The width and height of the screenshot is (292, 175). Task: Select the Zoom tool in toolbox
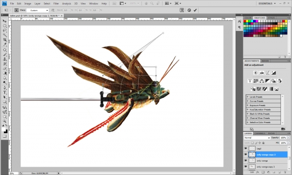click(5, 121)
